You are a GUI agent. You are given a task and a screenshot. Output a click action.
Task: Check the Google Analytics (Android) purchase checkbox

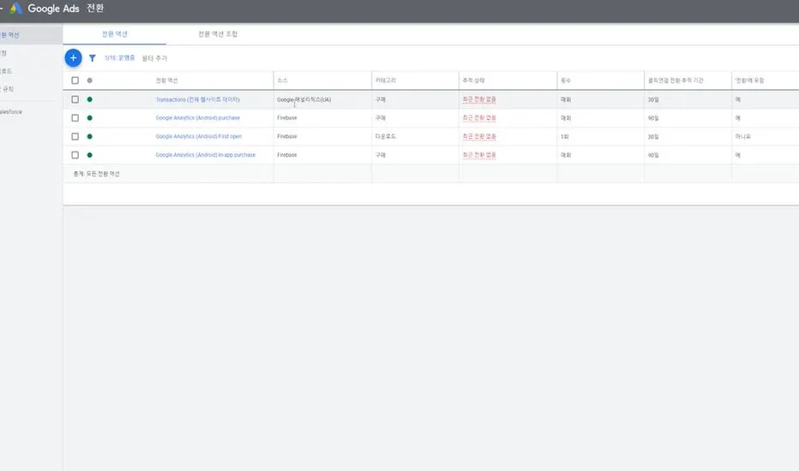[x=75, y=117]
